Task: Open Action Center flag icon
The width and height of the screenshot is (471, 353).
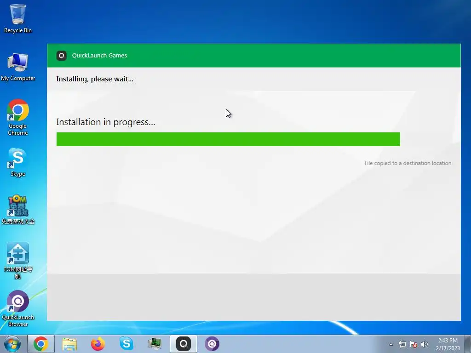Action: pos(414,344)
